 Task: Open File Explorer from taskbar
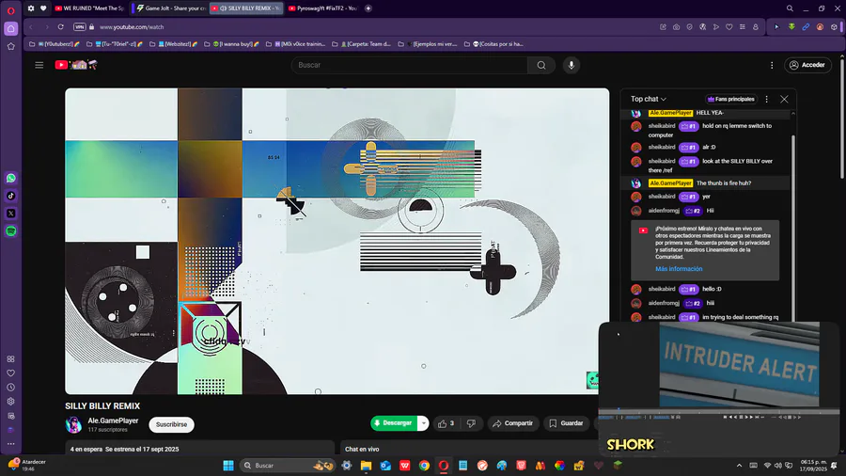tap(366, 466)
